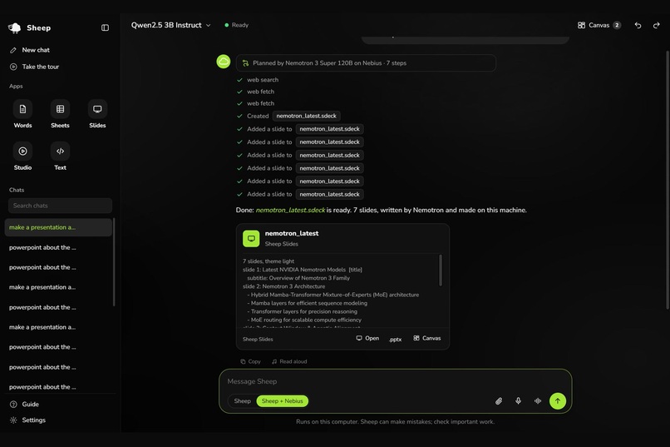Click the Chats section heading
The width and height of the screenshot is (670, 447).
[17, 190]
